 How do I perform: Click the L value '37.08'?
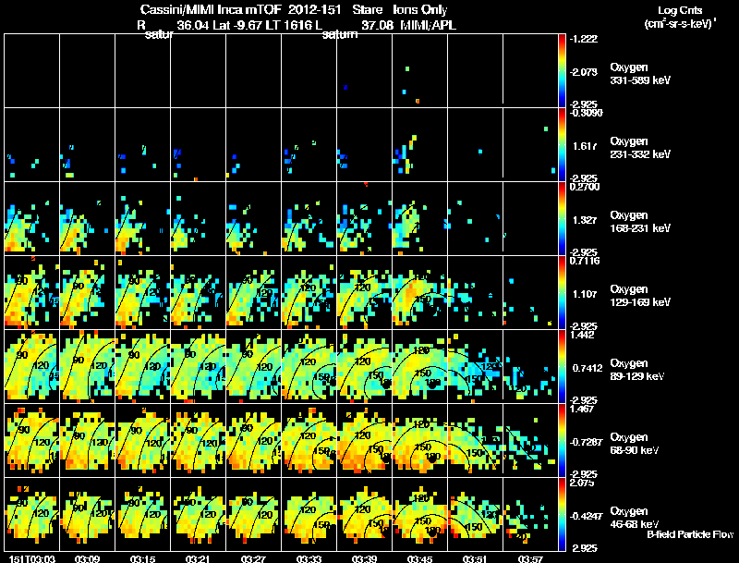pyautogui.click(x=377, y=25)
